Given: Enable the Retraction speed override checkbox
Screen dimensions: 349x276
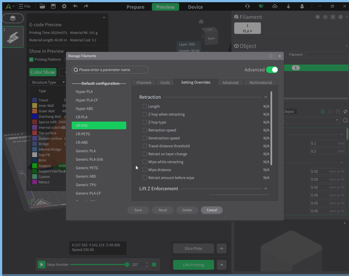Looking at the screenshot, I should click(x=145, y=130).
